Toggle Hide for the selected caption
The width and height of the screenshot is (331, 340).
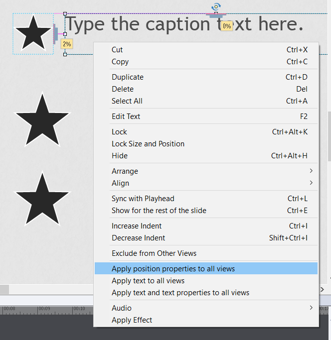click(x=120, y=156)
